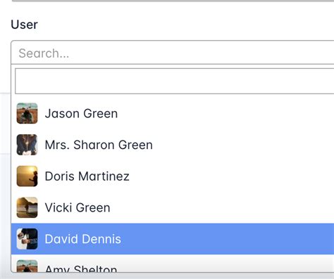The width and height of the screenshot is (334, 279).
Task: Focus the empty filter box above Jason Green
Action: [x=175, y=81]
